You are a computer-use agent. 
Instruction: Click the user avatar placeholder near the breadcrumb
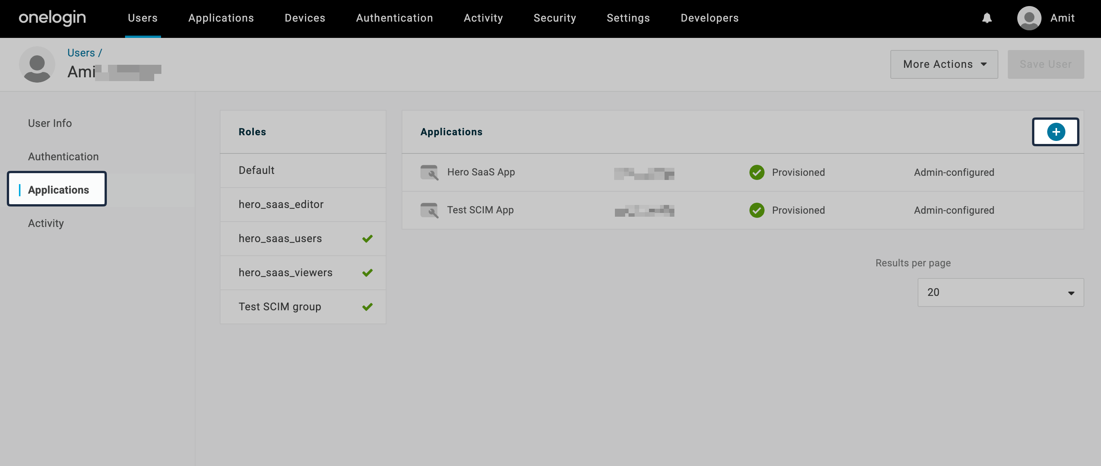37,64
